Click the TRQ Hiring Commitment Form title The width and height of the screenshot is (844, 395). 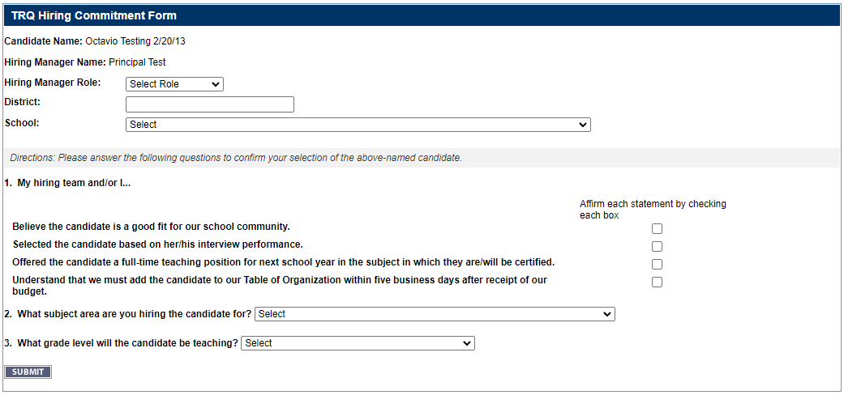(x=94, y=15)
